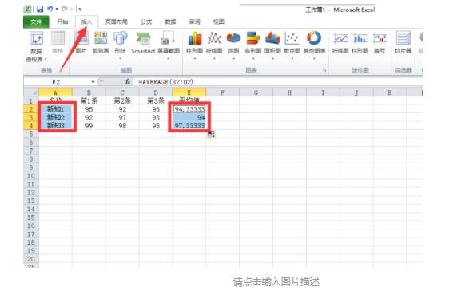Click the Table (表格) icon
This screenshot has height=294, width=457.
point(58,43)
